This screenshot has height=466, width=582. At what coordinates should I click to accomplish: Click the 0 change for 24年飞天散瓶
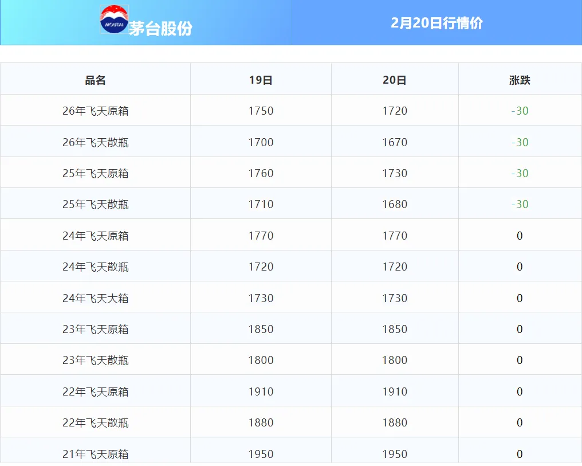click(x=520, y=267)
